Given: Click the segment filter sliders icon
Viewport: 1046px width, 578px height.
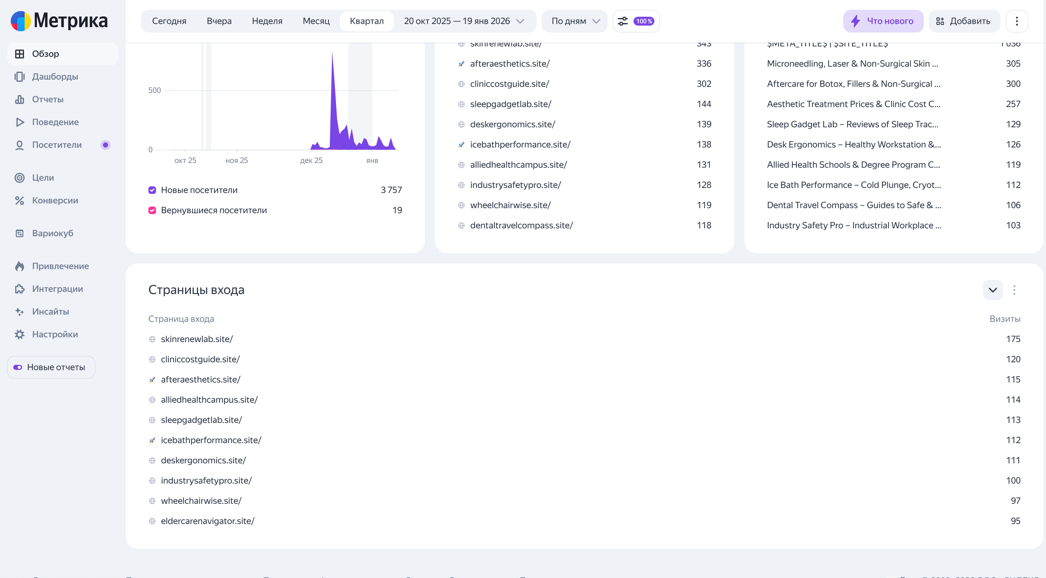Looking at the screenshot, I should (x=622, y=21).
